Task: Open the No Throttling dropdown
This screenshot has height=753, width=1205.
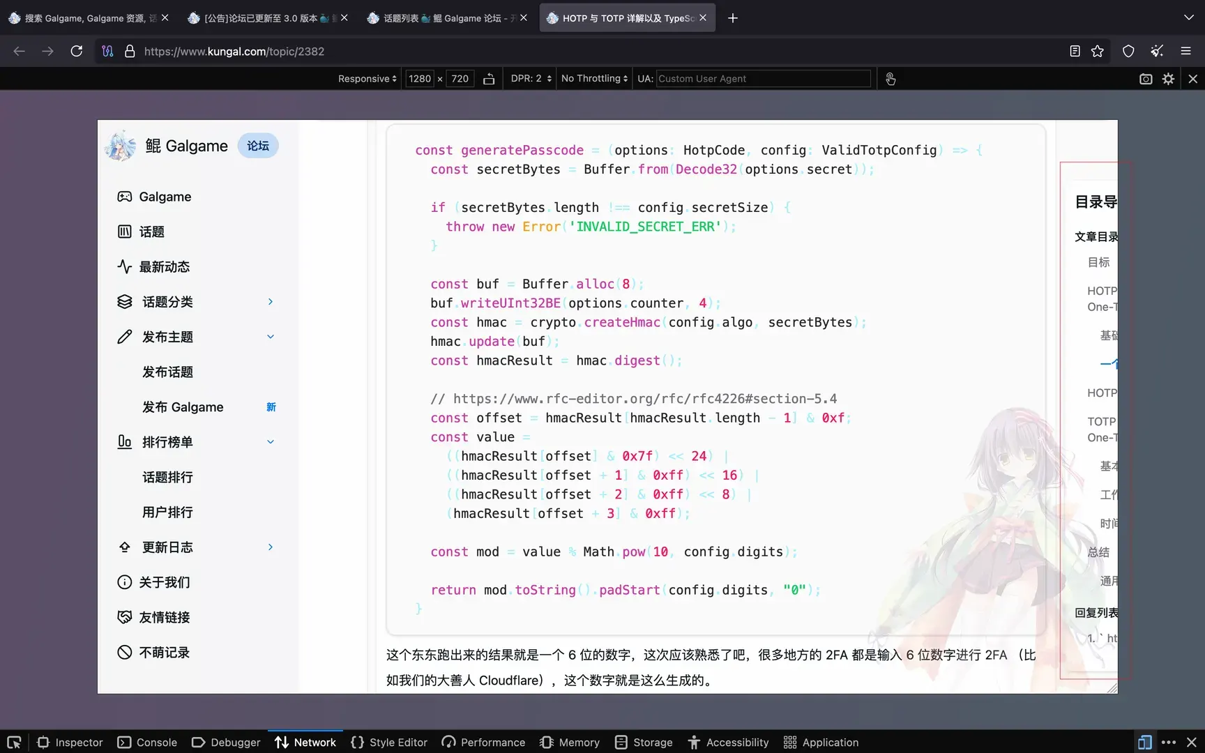Action: pyautogui.click(x=594, y=79)
